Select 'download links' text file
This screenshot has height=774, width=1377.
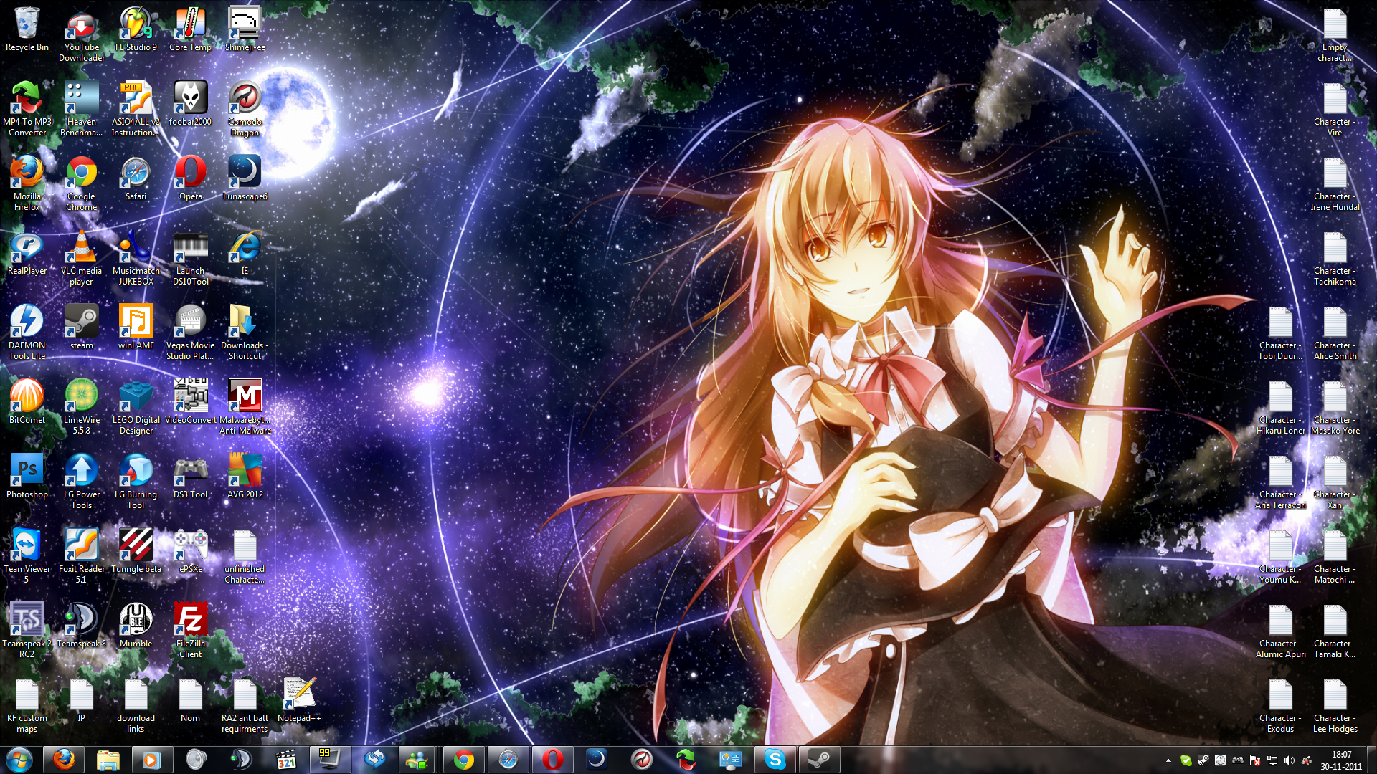click(x=136, y=704)
